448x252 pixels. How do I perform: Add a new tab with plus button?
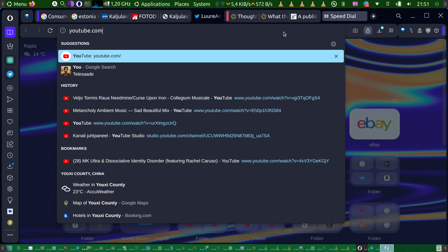click(x=374, y=16)
